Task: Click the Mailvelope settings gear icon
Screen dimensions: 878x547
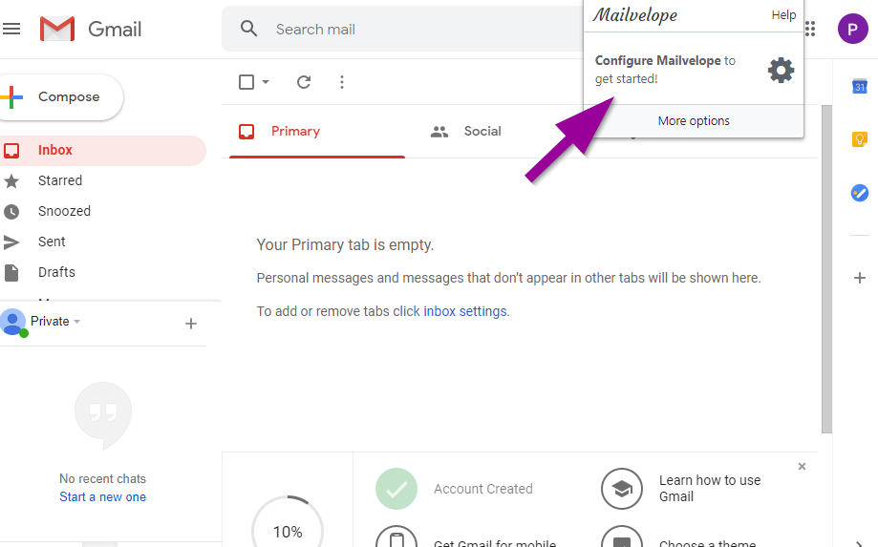Action: [781, 70]
